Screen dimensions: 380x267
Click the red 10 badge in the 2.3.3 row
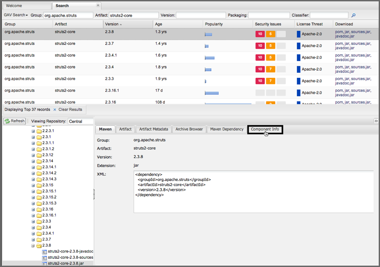pos(260,81)
